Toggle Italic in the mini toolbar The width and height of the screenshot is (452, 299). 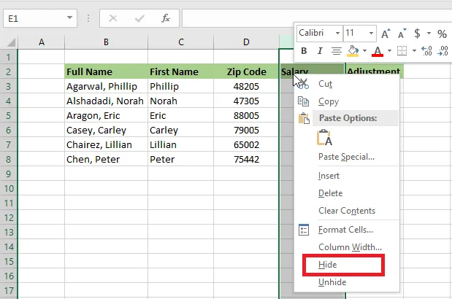point(319,51)
